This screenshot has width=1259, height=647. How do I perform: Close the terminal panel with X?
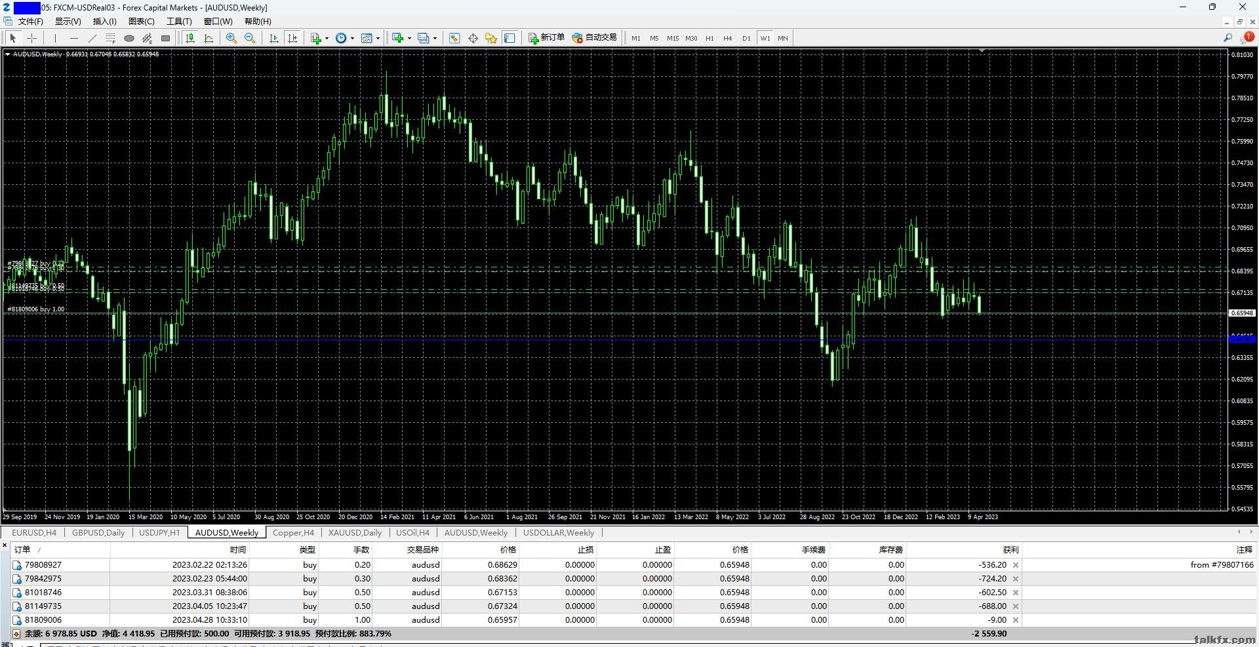click(5, 545)
